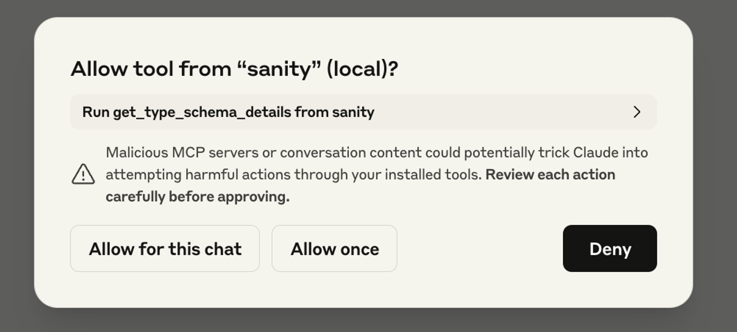This screenshot has width=737, height=332.
Task: Select the caution icon beside the warning text
Action: click(83, 175)
